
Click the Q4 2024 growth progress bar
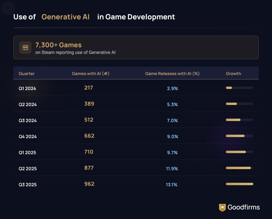(x=240, y=136)
